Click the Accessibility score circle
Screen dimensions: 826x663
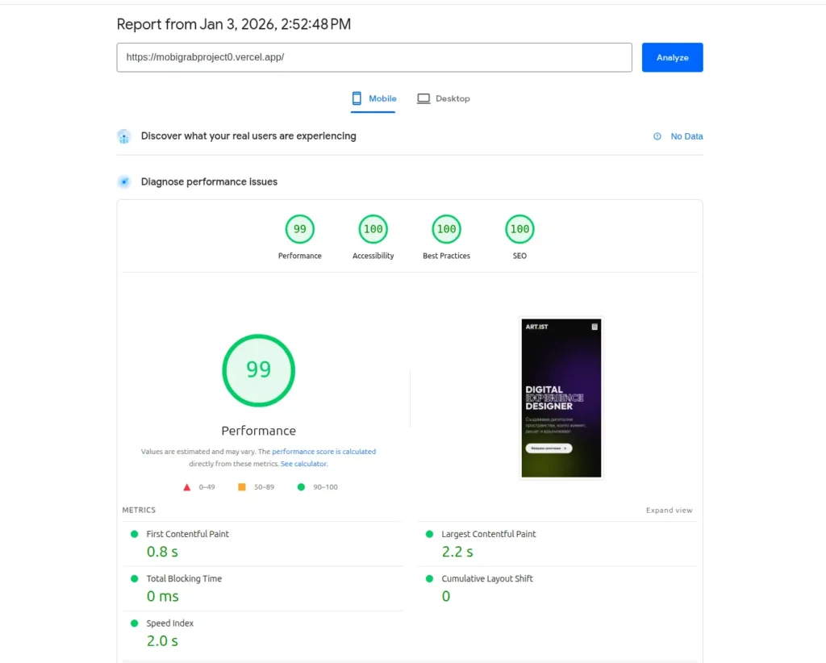373,228
